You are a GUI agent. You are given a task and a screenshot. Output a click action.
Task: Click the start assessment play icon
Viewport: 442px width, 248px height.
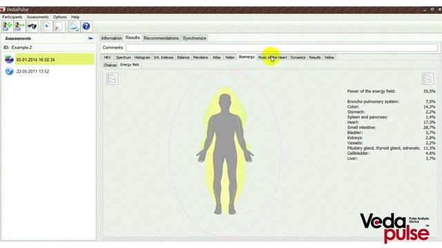[x=47, y=26]
